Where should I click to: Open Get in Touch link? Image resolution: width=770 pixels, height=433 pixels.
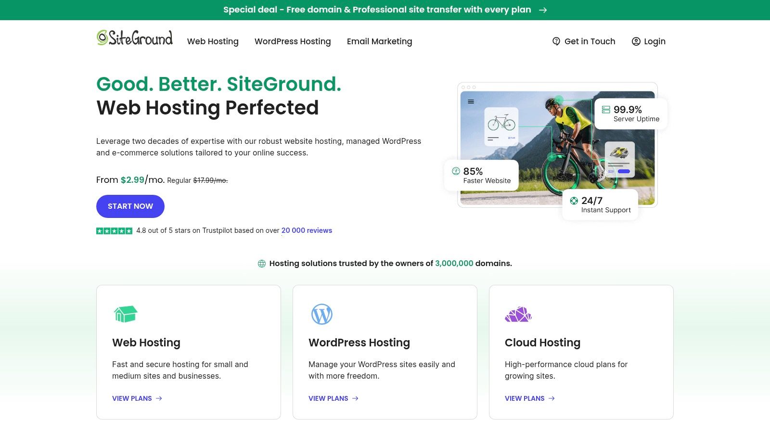[584, 41]
